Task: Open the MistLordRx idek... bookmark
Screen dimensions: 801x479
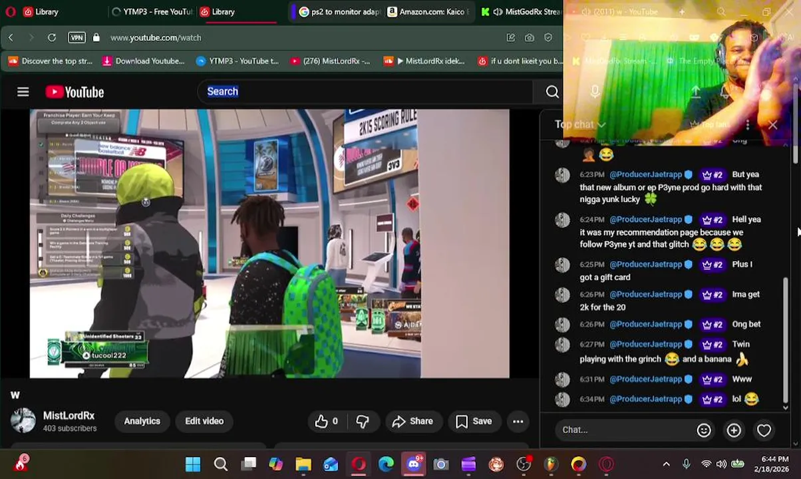Action: click(x=424, y=61)
